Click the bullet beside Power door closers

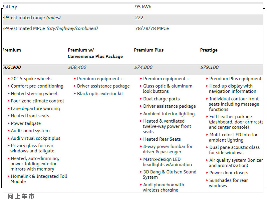[207, 173]
